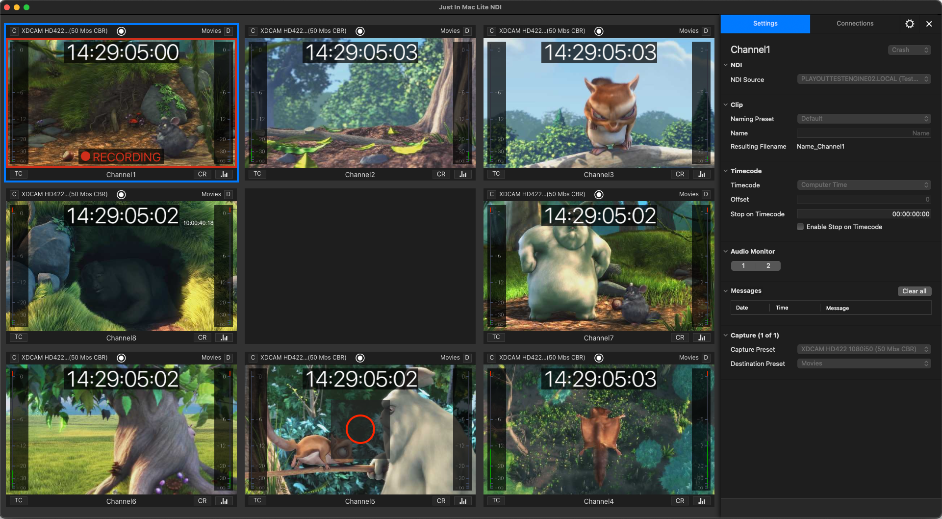Click the D button on Channel2
The width and height of the screenshot is (942, 519).
pos(467,31)
